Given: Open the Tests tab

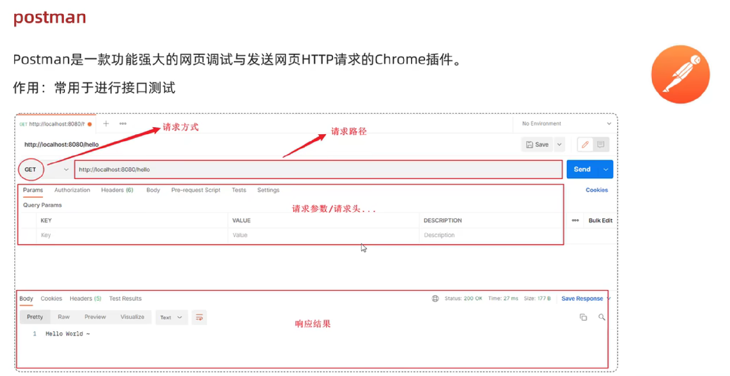Looking at the screenshot, I should click(239, 190).
